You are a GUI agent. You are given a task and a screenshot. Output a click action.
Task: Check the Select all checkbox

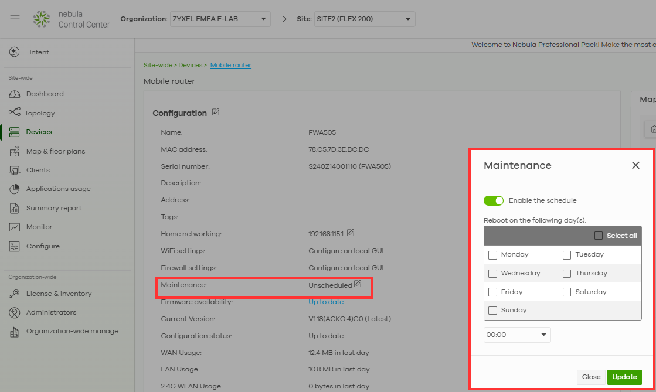click(x=599, y=236)
